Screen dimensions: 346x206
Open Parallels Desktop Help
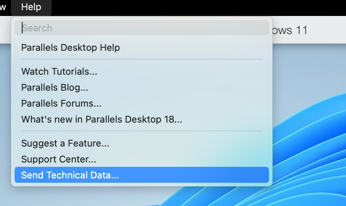pyautogui.click(x=71, y=48)
